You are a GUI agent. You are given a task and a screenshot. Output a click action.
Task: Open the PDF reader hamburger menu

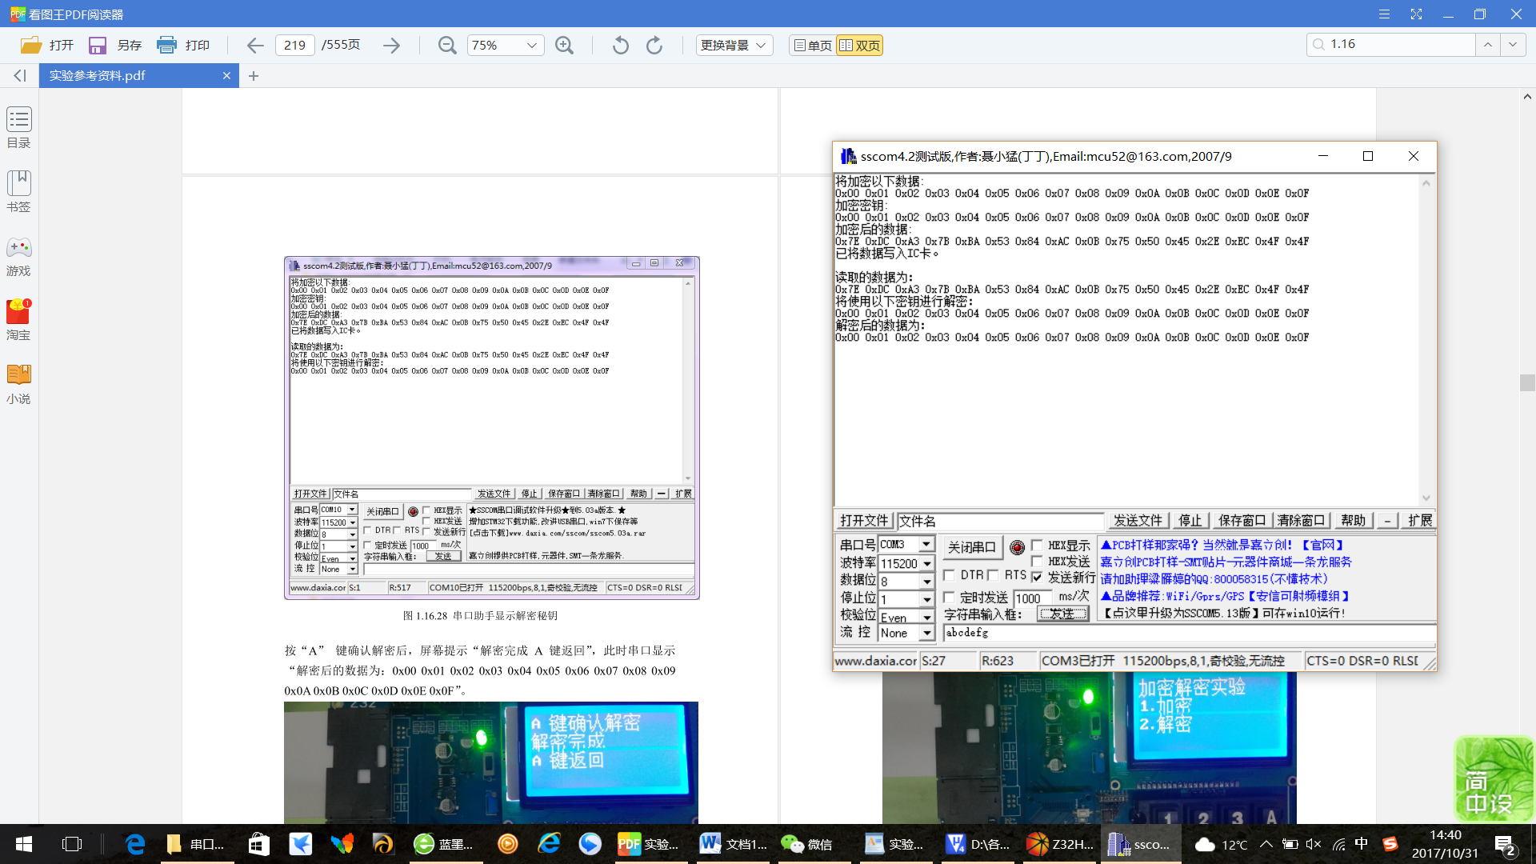(x=1384, y=14)
